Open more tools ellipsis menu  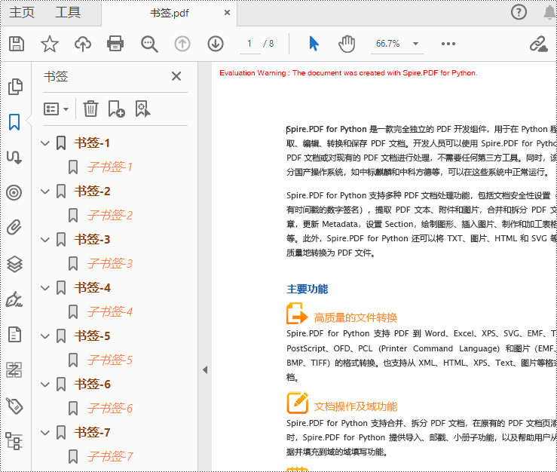[x=448, y=44]
